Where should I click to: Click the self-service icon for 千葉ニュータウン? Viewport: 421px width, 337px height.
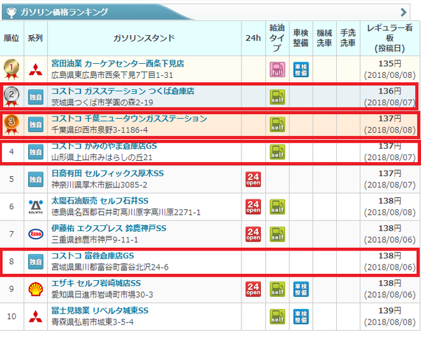tap(277, 124)
